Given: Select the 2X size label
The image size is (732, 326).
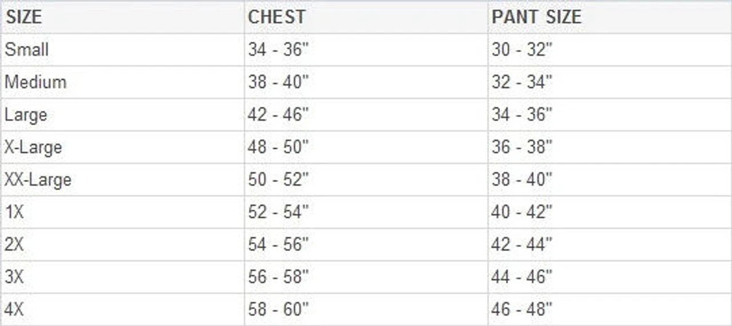Looking at the screenshot, I should 14,245.
